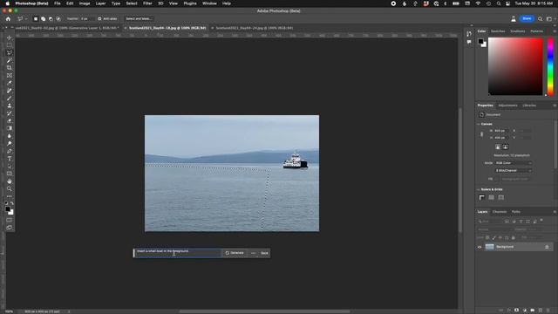Click the Select and Mask button
Image resolution: width=558 pixels, height=314 pixels.
point(139,19)
